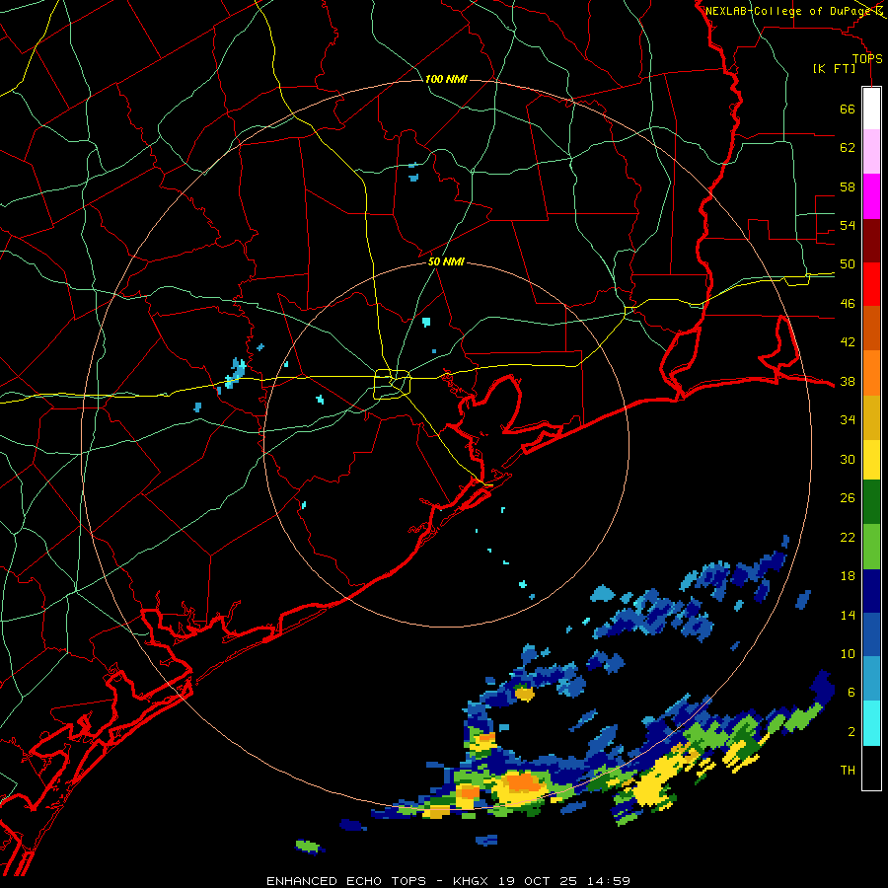Select the dark maroon legend swatch

point(871,240)
